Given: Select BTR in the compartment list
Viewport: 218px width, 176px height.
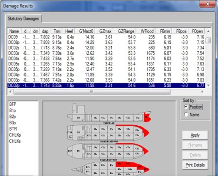Looking at the screenshot, I should pos(13,129).
